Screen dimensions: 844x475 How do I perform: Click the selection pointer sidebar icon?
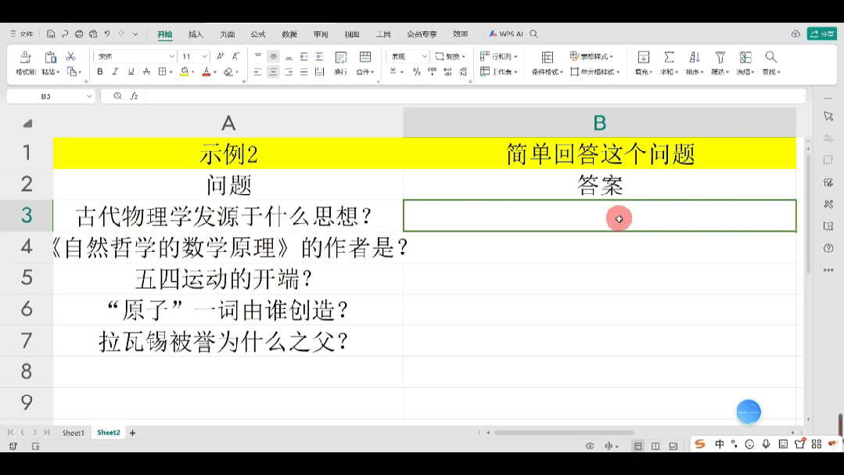tap(828, 117)
